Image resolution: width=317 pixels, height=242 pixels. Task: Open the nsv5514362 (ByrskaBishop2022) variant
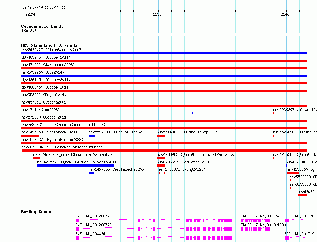pyautogui.click(x=188, y=132)
